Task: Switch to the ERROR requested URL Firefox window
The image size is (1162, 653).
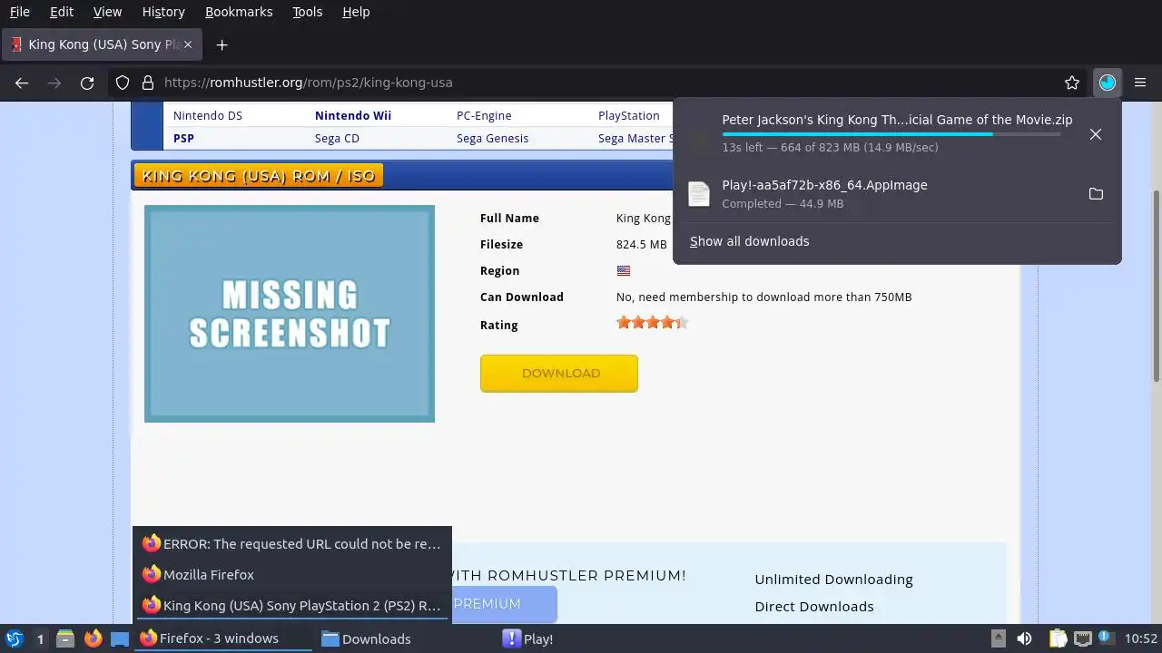Action: [292, 544]
